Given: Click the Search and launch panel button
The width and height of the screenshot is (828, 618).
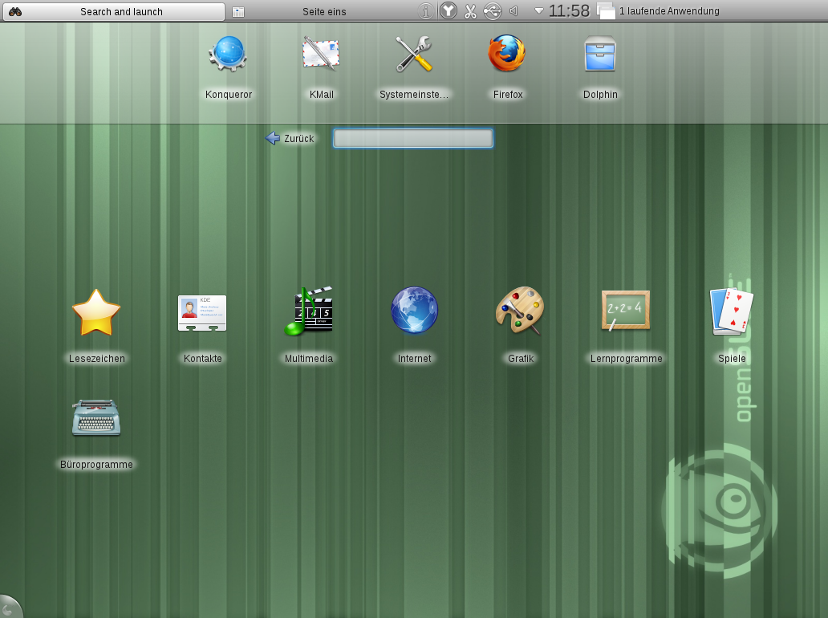Looking at the screenshot, I should [113, 11].
